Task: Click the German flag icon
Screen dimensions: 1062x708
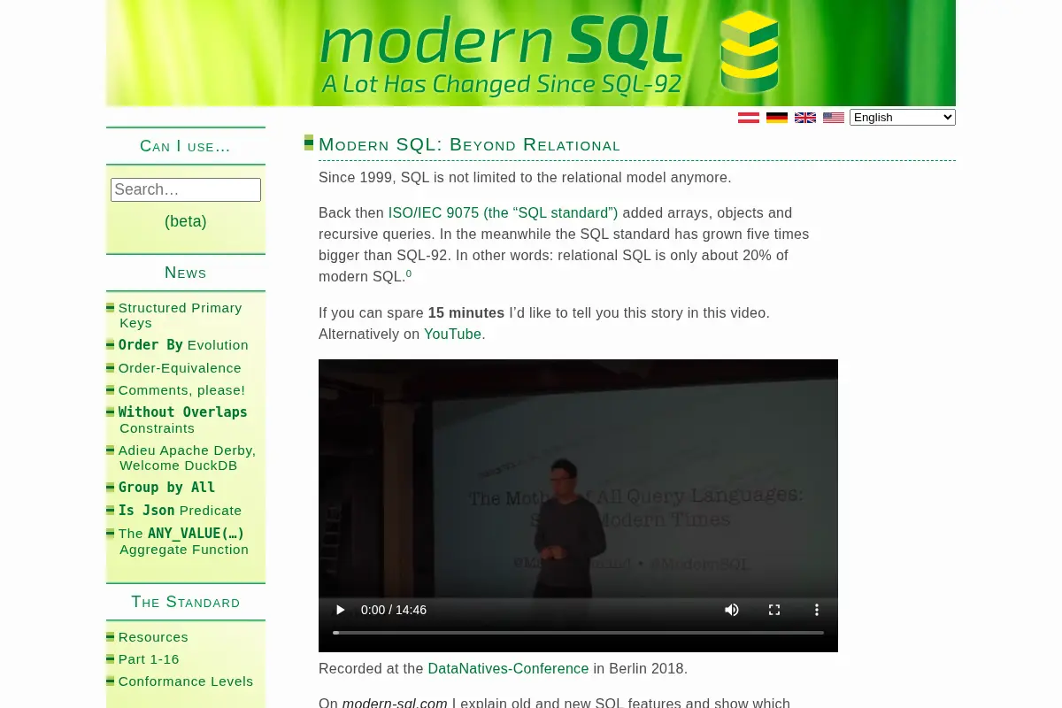Action: click(x=777, y=118)
